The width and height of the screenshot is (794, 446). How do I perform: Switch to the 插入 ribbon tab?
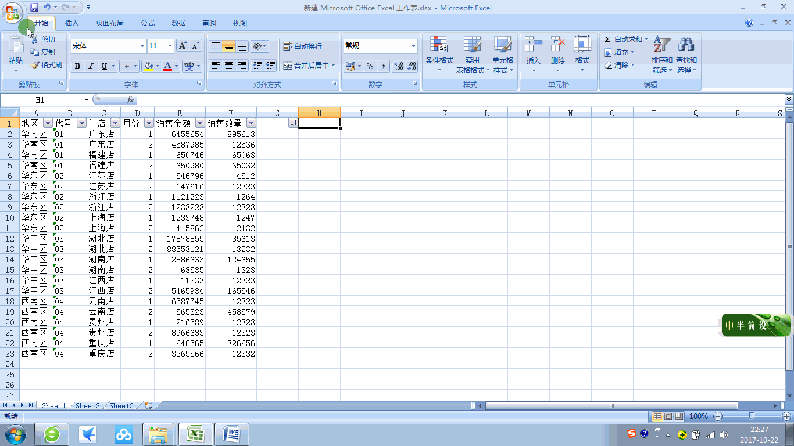(72, 23)
